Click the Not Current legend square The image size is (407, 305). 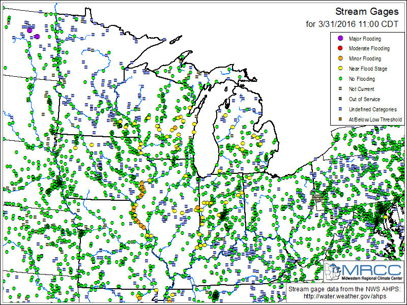[x=340, y=88]
